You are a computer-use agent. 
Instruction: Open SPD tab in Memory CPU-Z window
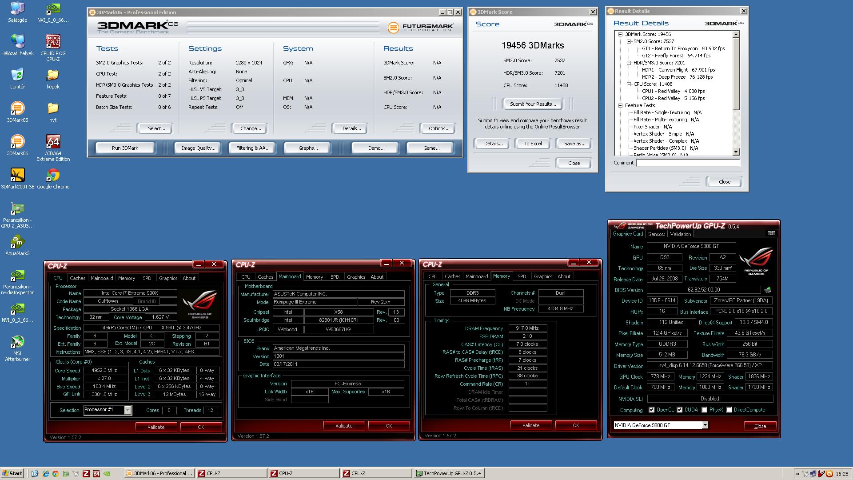click(x=522, y=276)
